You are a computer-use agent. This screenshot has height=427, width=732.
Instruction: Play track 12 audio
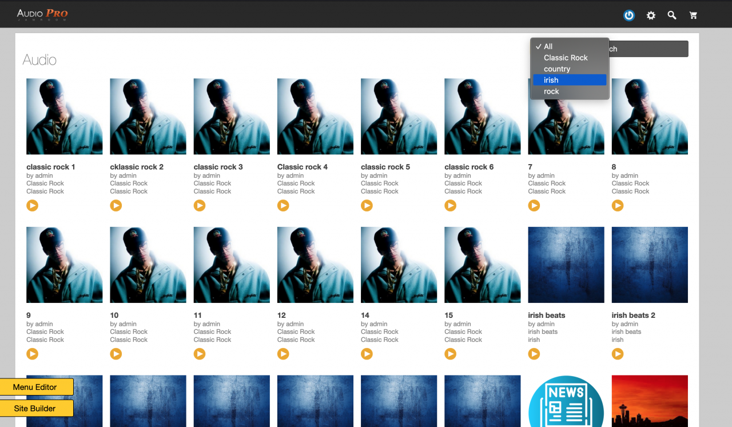(x=283, y=354)
